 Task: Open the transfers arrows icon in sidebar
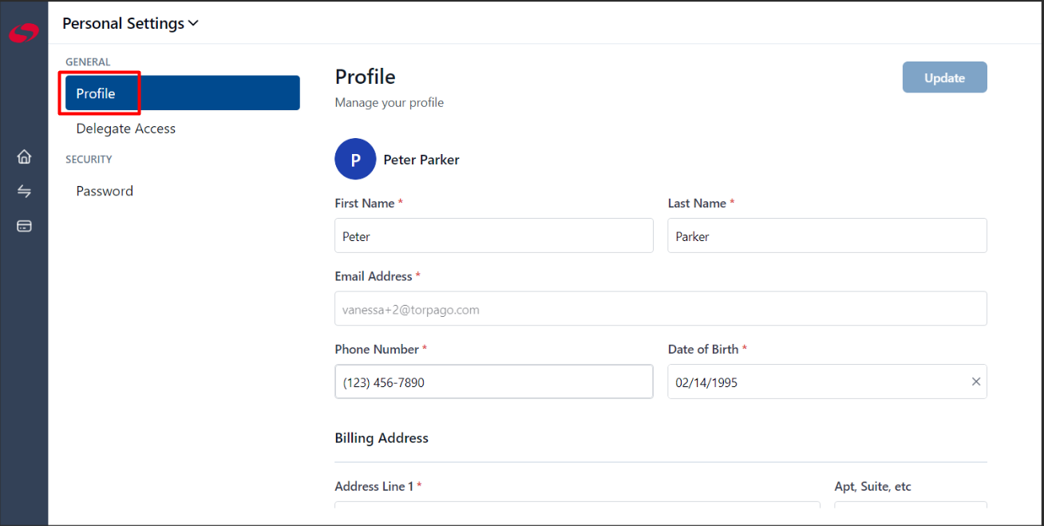click(x=24, y=192)
